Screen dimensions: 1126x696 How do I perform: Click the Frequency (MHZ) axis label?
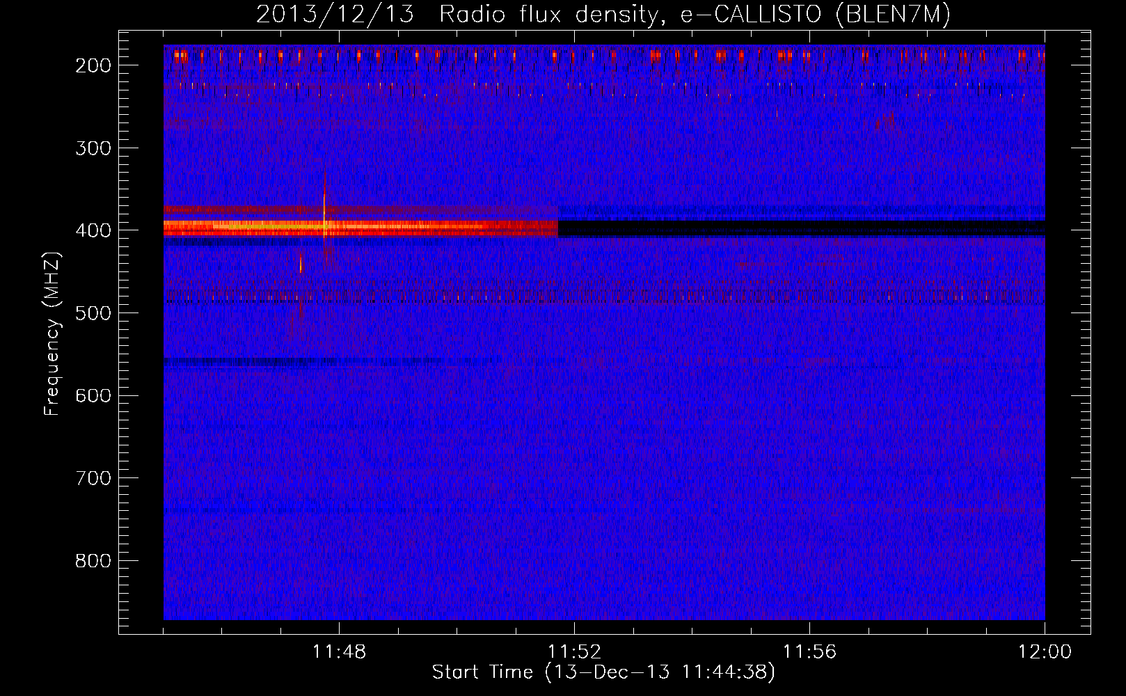[x=52, y=333]
